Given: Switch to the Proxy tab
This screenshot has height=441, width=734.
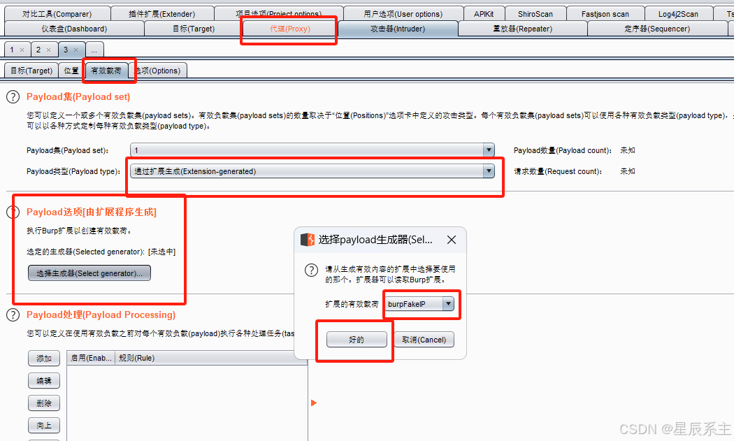Looking at the screenshot, I should pyautogui.click(x=290, y=29).
